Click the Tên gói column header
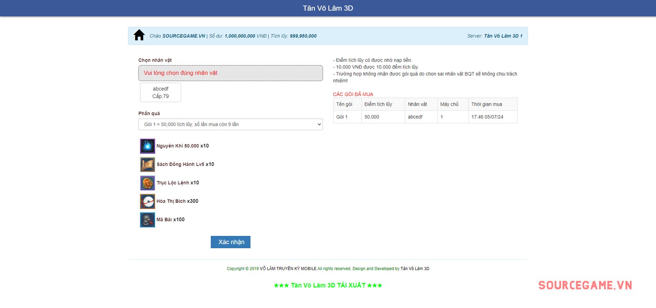The width and height of the screenshot is (656, 308). [344, 104]
